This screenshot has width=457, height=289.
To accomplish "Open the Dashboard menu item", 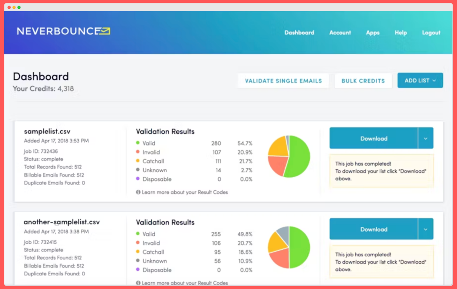I will [x=299, y=32].
